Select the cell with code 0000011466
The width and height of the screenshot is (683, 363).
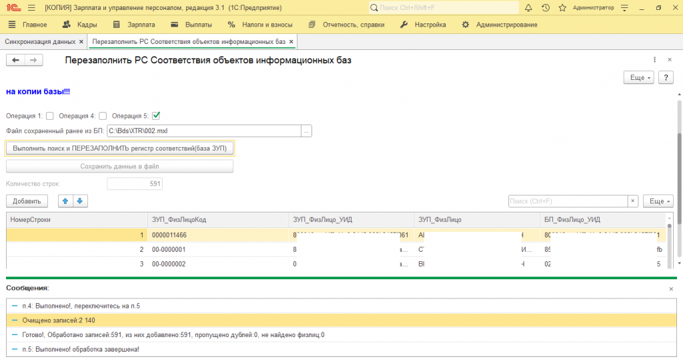pos(218,235)
